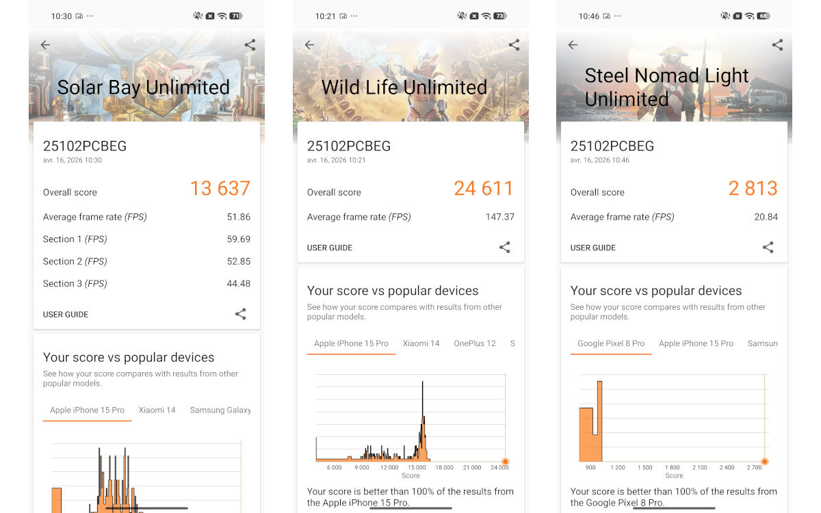Select Xiaomi 14 tab in Solar Bay comparison

[x=157, y=410]
